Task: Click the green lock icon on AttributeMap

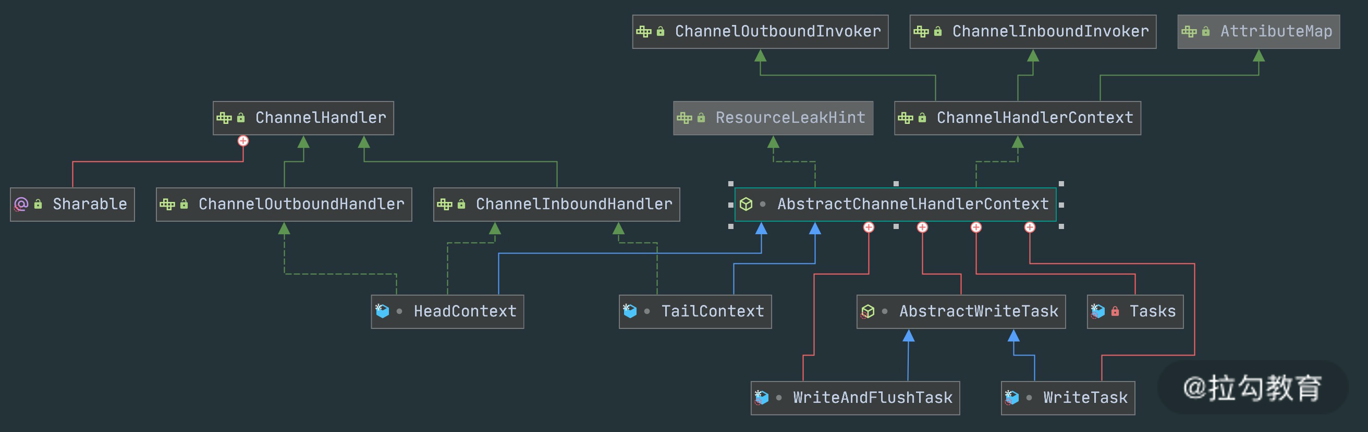Action: (x=1206, y=32)
